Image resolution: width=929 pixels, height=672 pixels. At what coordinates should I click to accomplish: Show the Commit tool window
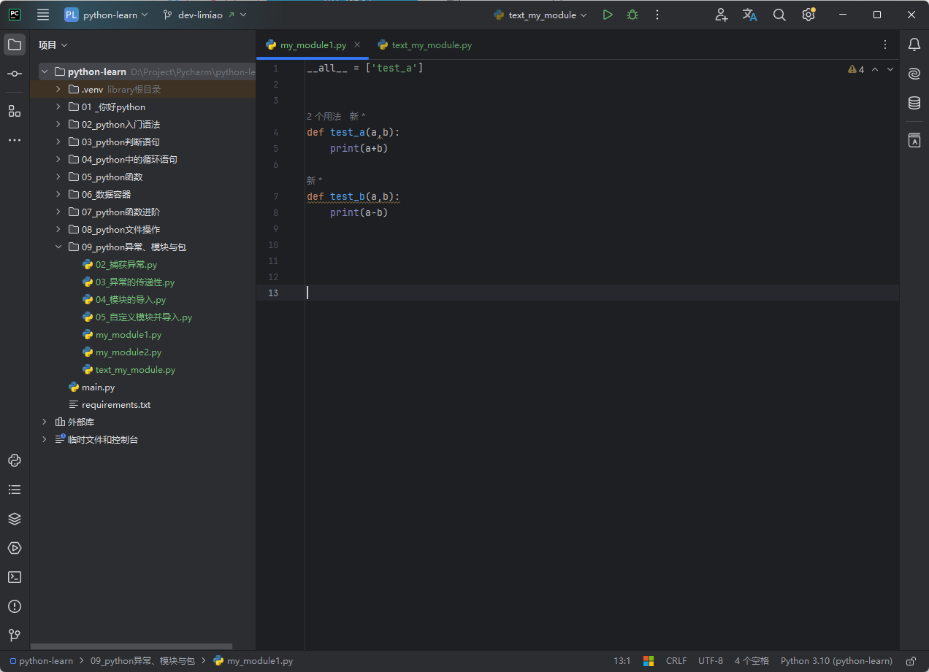tap(15, 74)
